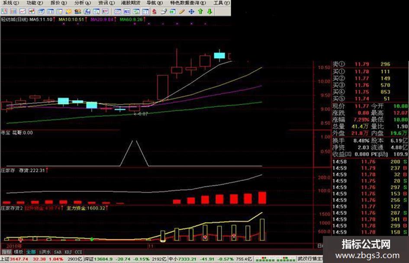Open the 资讯(I) menu

coord(106,3)
